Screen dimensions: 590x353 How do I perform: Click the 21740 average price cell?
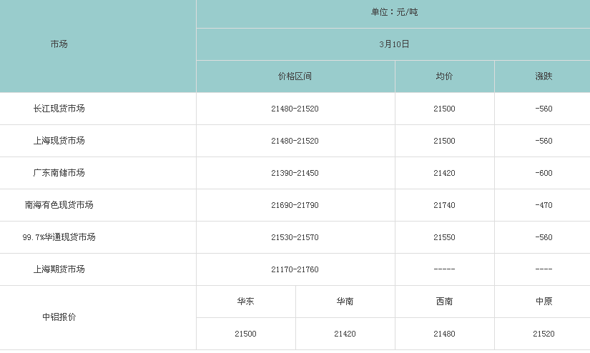click(444, 205)
